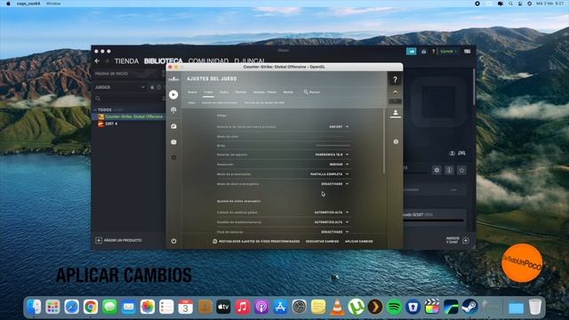Switch to the Partida settings tab

pos(241,92)
